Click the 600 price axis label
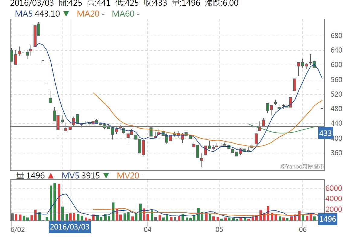The image size is (357, 244). pyautogui.click(x=336, y=65)
